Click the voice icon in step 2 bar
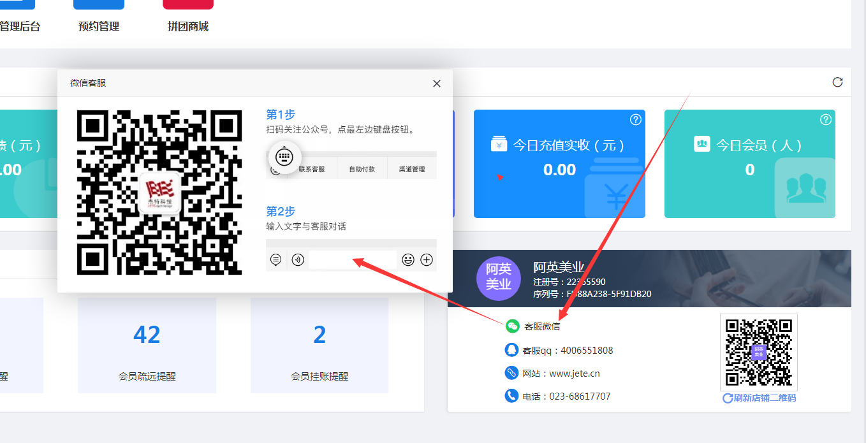866x443 pixels. (x=297, y=259)
